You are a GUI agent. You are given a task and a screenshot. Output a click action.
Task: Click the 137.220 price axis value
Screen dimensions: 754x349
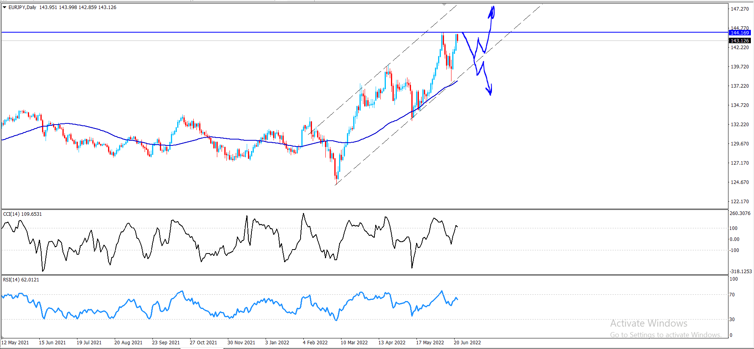739,86
